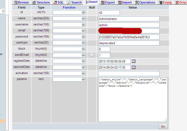Click the username field containing admin
This screenshot has height=131, width=187.
(x=129, y=25)
